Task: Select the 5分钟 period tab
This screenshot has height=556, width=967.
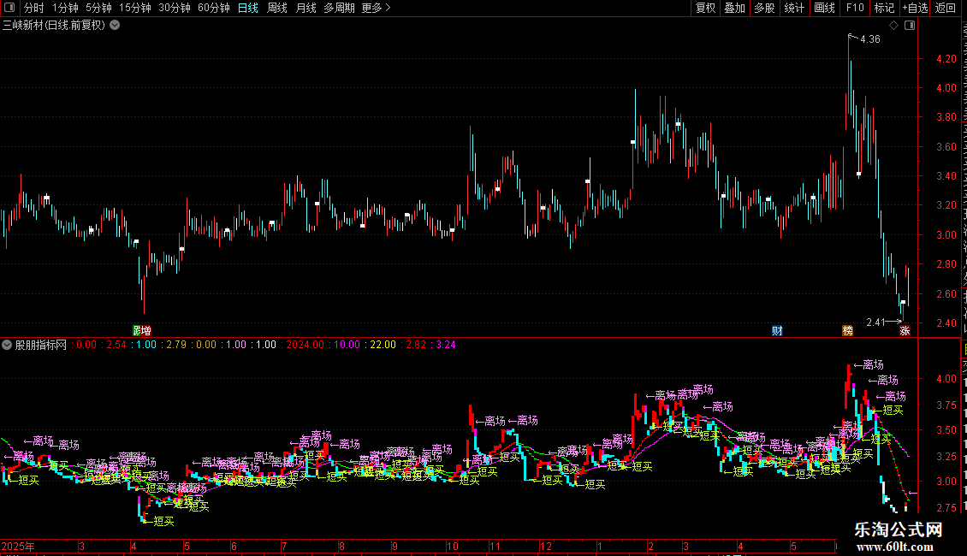Action: click(98, 8)
